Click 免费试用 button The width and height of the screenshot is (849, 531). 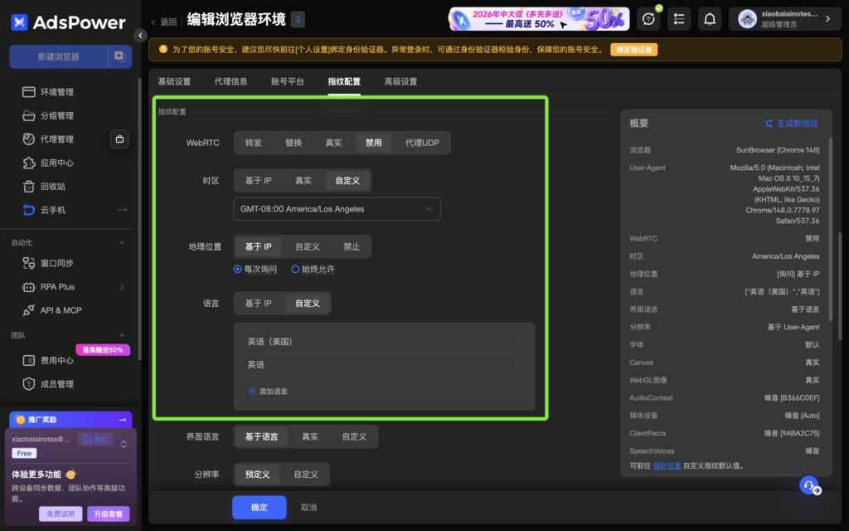61,514
